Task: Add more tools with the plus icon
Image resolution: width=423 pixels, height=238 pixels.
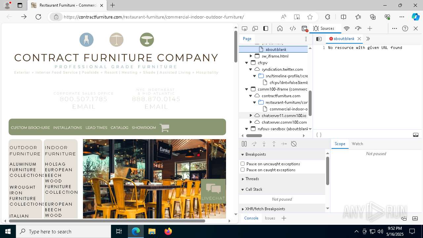Action: tap(370, 28)
